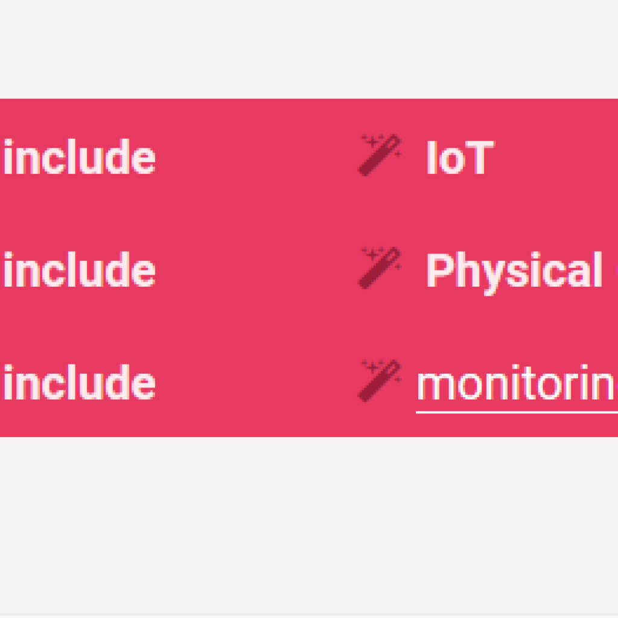Click the white underline beneath monitoring
The width and height of the screenshot is (618, 618).
[x=517, y=412]
